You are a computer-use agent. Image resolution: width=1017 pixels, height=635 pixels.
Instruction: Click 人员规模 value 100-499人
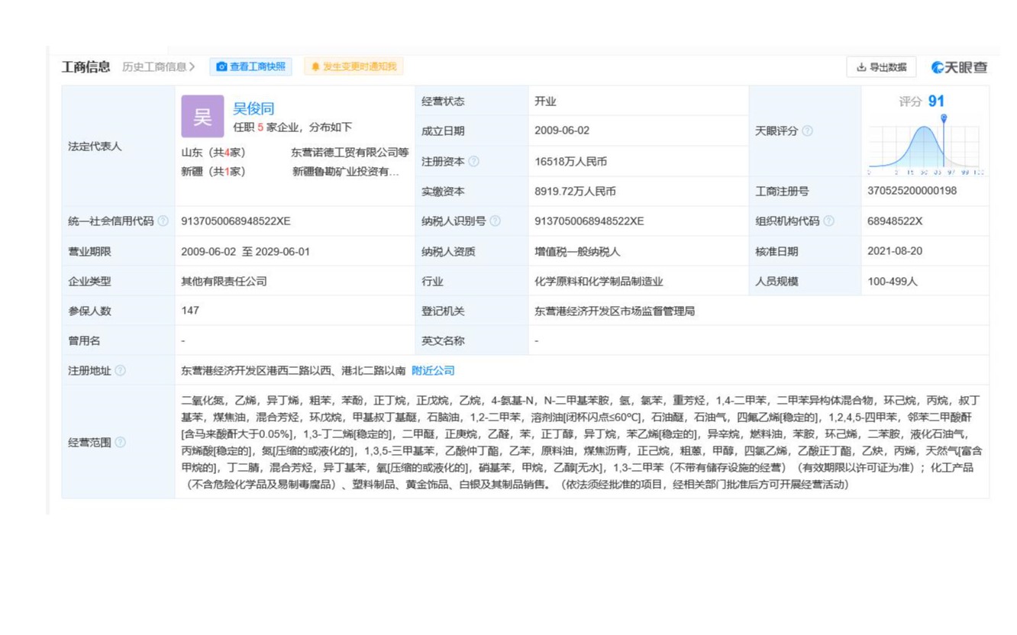coord(893,282)
